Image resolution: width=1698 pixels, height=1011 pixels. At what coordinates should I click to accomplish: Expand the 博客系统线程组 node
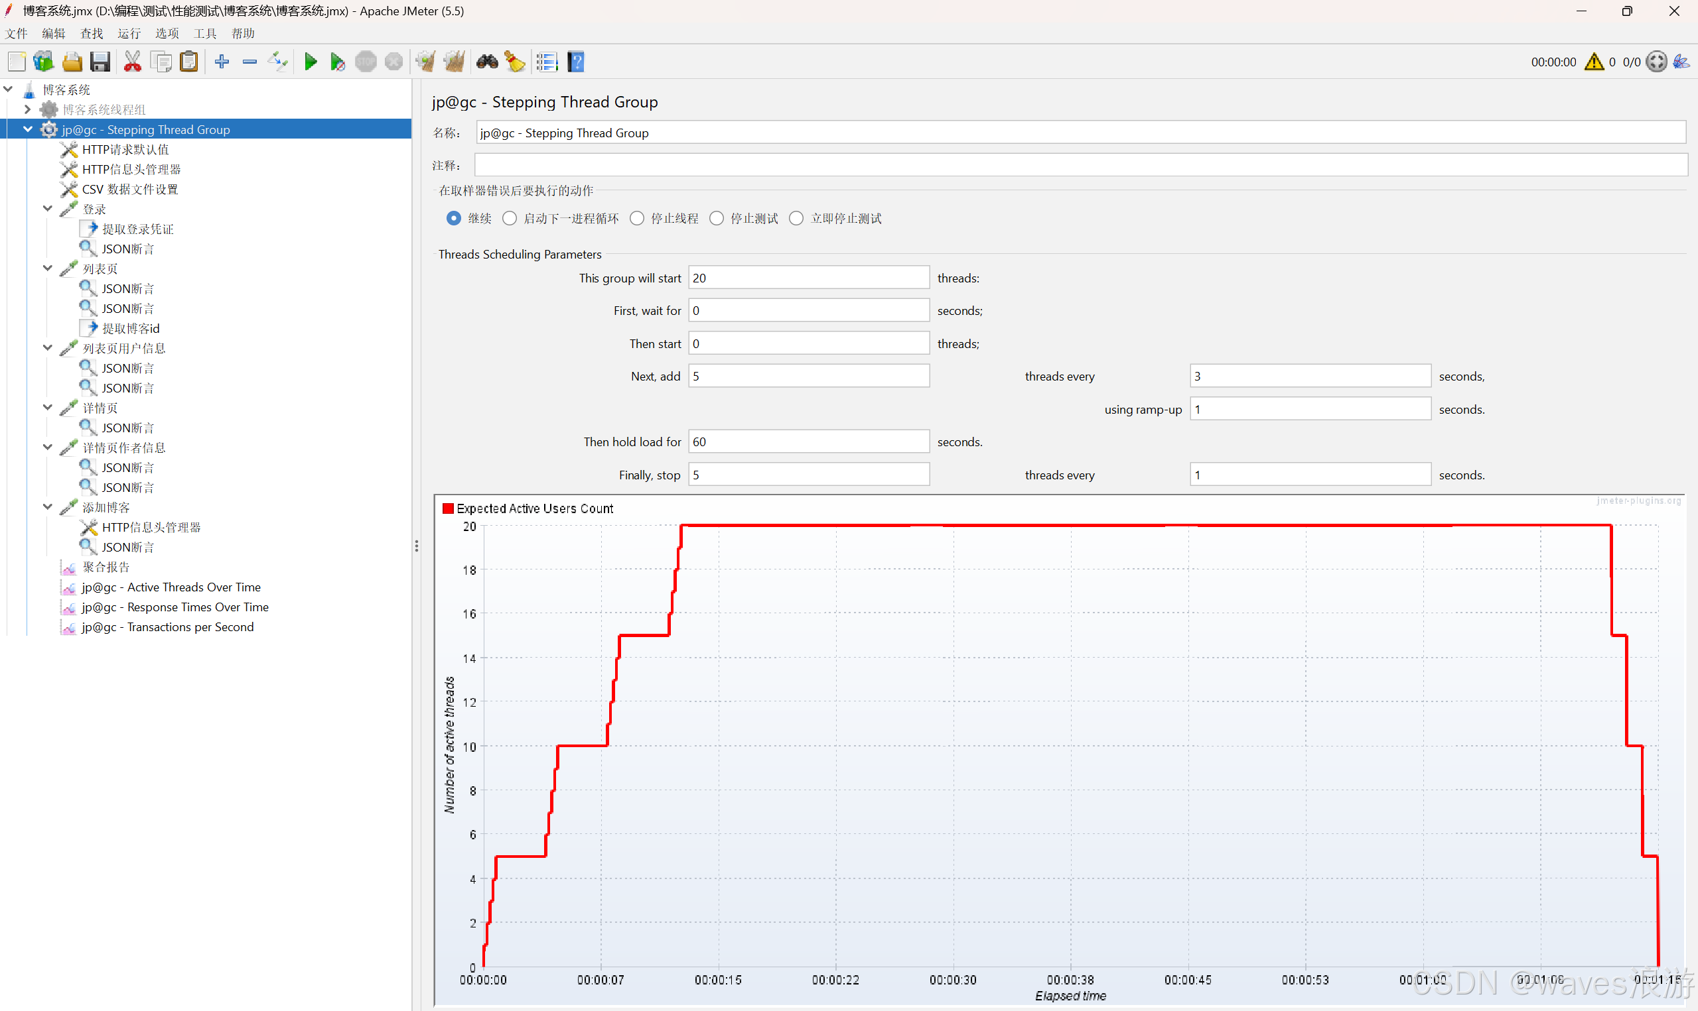27,109
